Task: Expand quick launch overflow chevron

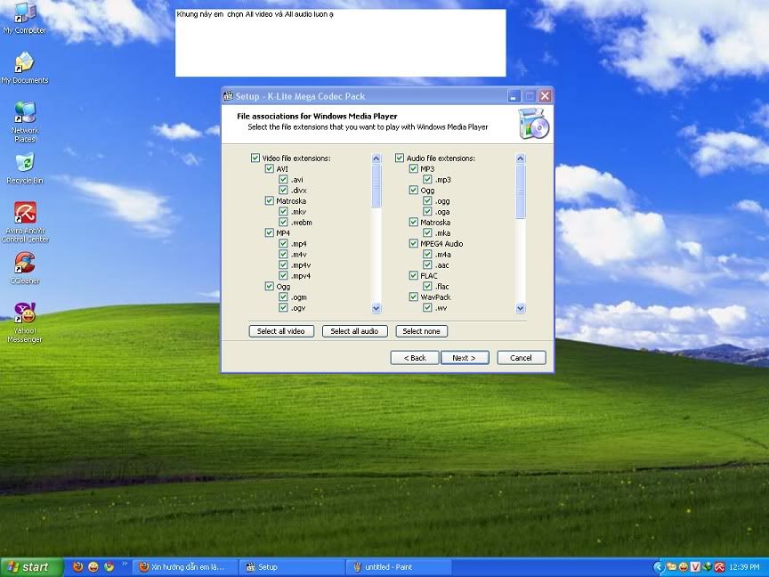Action: [125, 564]
